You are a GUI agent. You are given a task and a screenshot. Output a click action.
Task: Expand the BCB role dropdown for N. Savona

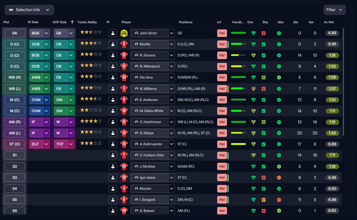pos(46,55)
